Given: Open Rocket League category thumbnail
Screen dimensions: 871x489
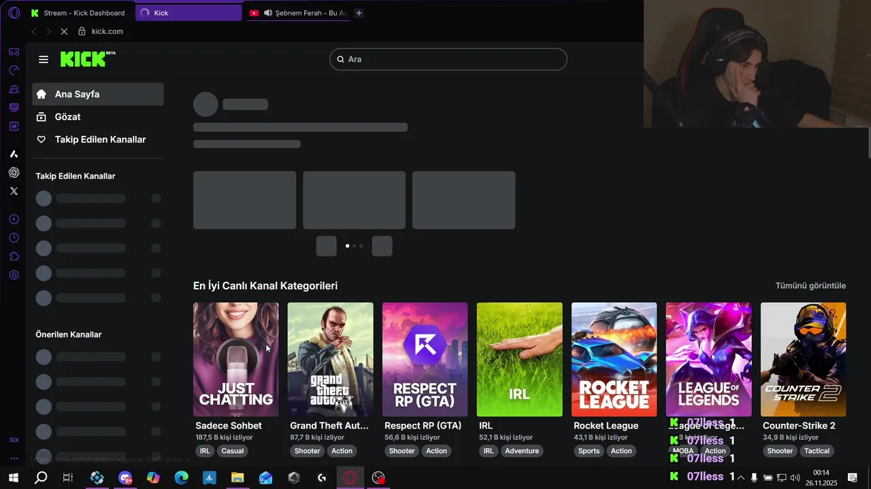Looking at the screenshot, I should [614, 359].
